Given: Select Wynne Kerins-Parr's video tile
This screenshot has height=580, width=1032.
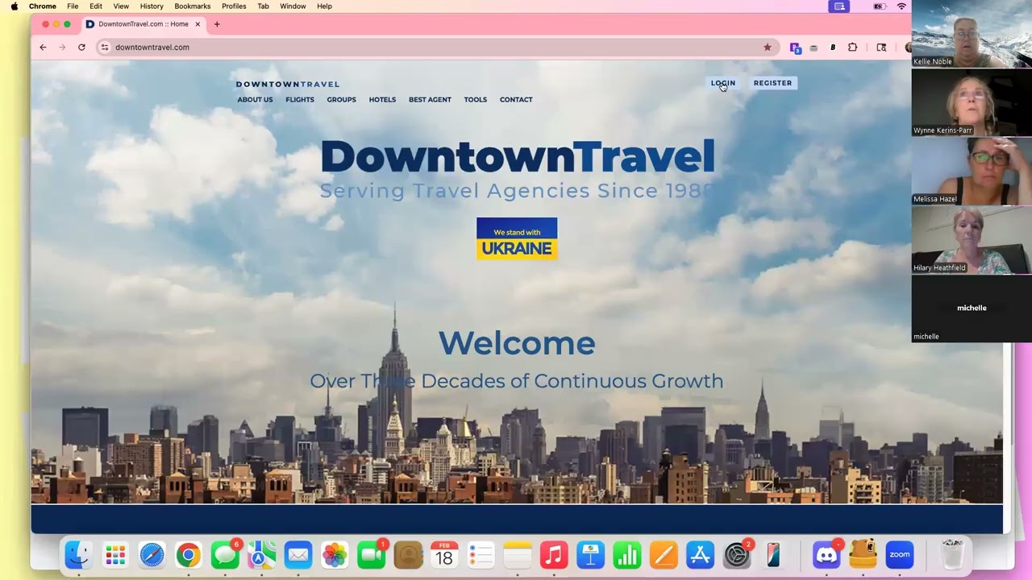Looking at the screenshot, I should pos(972,102).
